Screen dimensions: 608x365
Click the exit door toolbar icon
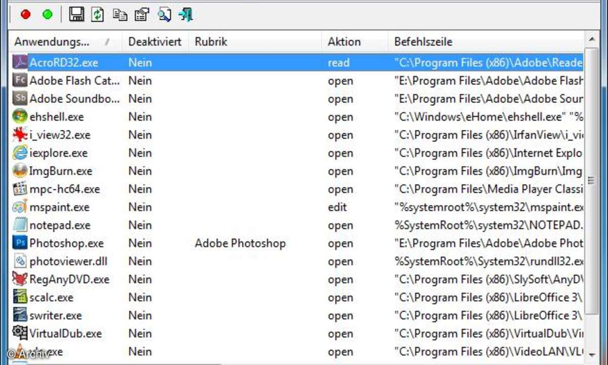click(x=186, y=15)
